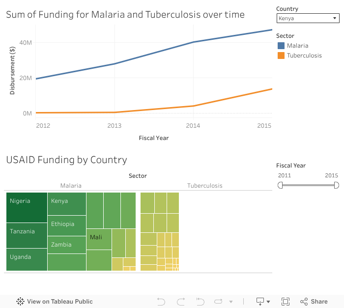Viewport: 344px width, 308px height.
Task: Click the Malaria column header in treemap
Action: click(71, 186)
